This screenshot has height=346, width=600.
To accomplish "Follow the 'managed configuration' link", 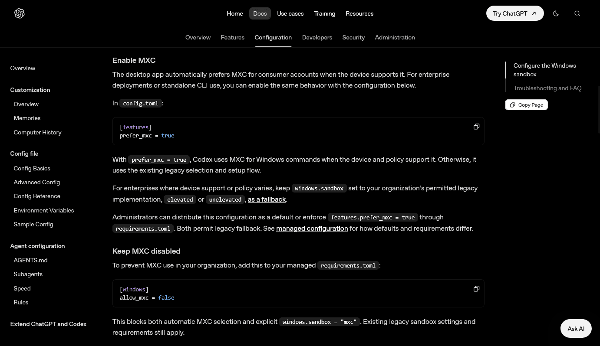I will [312, 228].
